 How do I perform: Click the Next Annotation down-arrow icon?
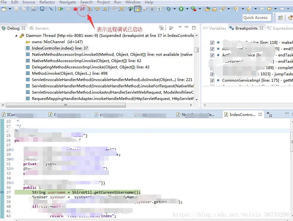point(236,9)
